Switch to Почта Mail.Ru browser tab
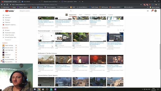 30,2
